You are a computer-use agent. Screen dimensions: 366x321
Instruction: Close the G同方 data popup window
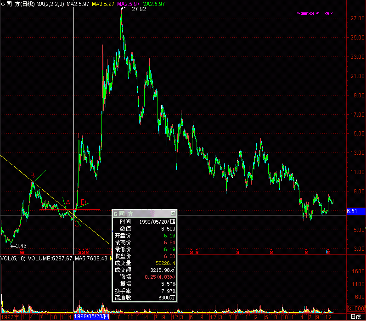(173, 214)
